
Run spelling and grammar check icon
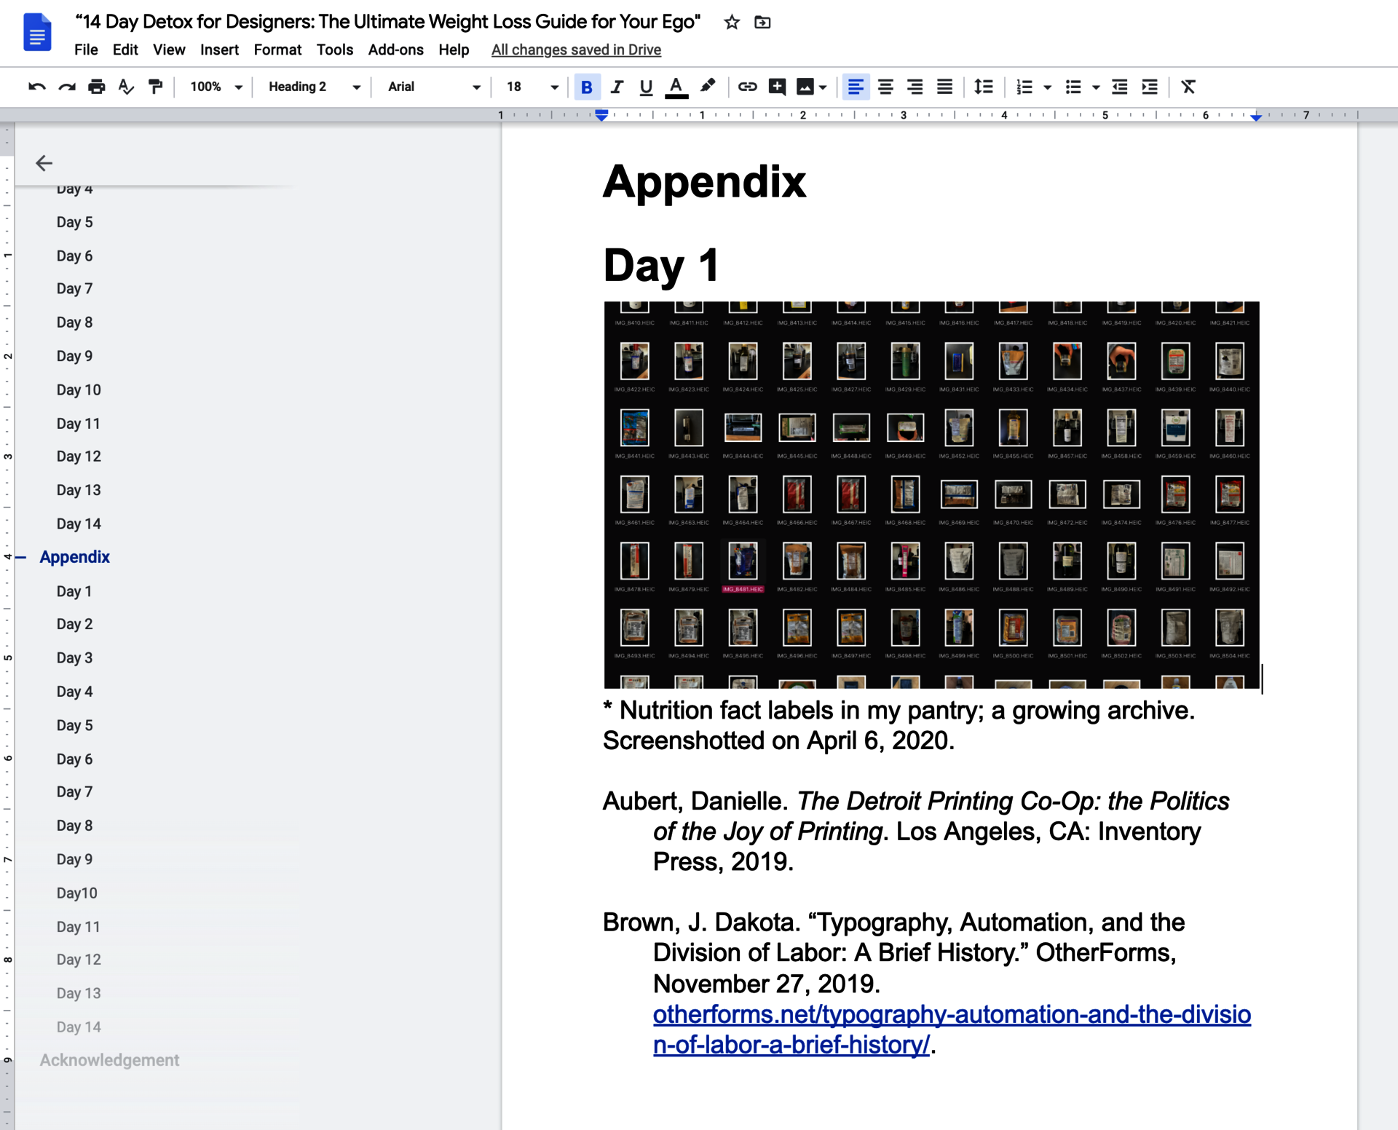126,87
